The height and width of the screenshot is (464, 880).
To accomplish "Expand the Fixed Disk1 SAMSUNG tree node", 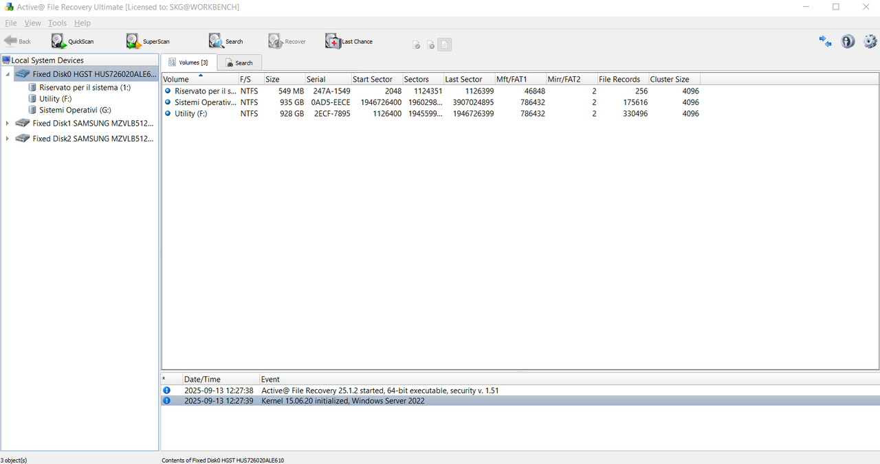I will click(8, 124).
